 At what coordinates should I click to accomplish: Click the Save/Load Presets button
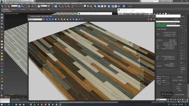point(180,95)
